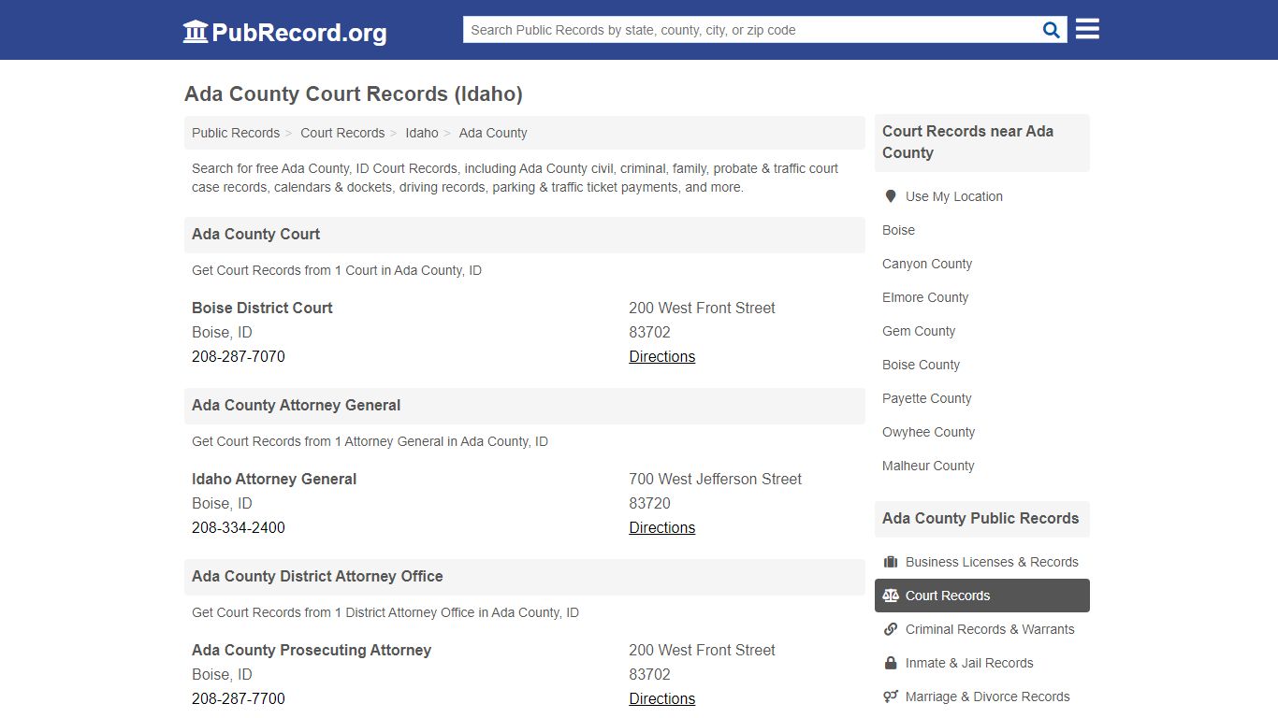Click Ada County District Attorney Office header

(x=525, y=577)
